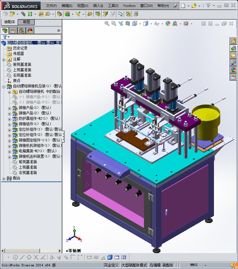Open the Display Style dropdown arrow
The height and width of the screenshot is (269, 238).
pyautogui.click(x=151, y=24)
